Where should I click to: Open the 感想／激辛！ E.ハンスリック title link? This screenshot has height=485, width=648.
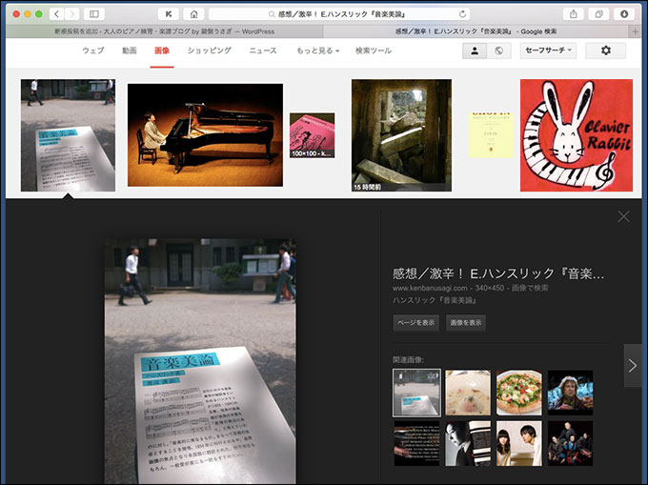coord(498,273)
